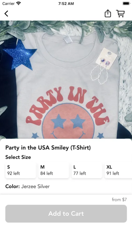This screenshot has height=234, width=132.
Task: Tap the 'from $7' price label
Action: pos(119,199)
